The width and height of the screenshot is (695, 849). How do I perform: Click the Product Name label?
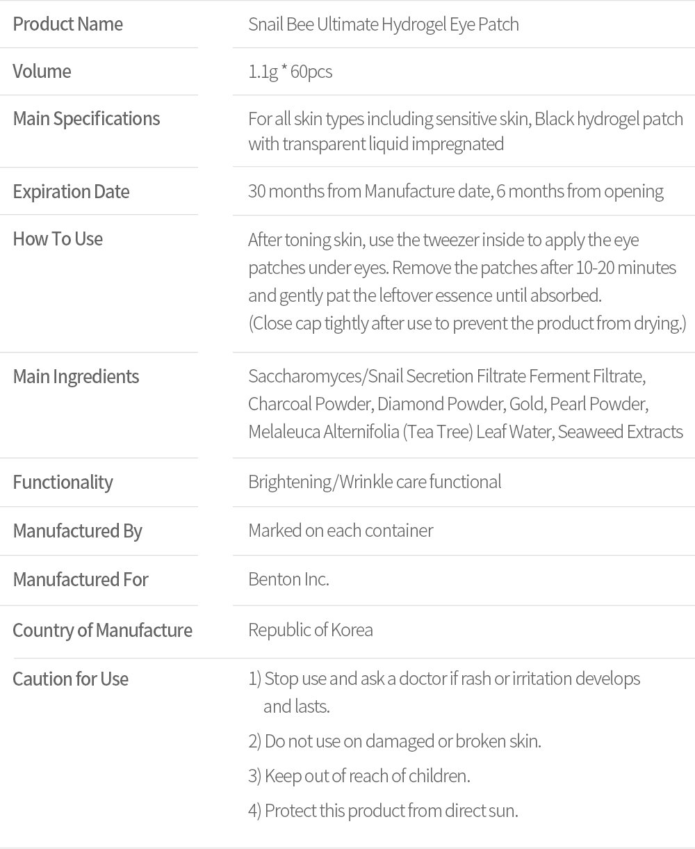[67, 24]
